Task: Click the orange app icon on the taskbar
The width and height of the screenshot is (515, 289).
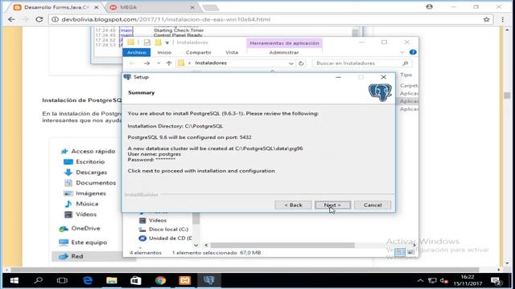Action: [x=184, y=280]
